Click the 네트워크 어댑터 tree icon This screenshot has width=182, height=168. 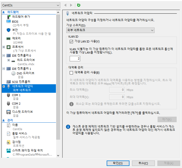point(9,87)
